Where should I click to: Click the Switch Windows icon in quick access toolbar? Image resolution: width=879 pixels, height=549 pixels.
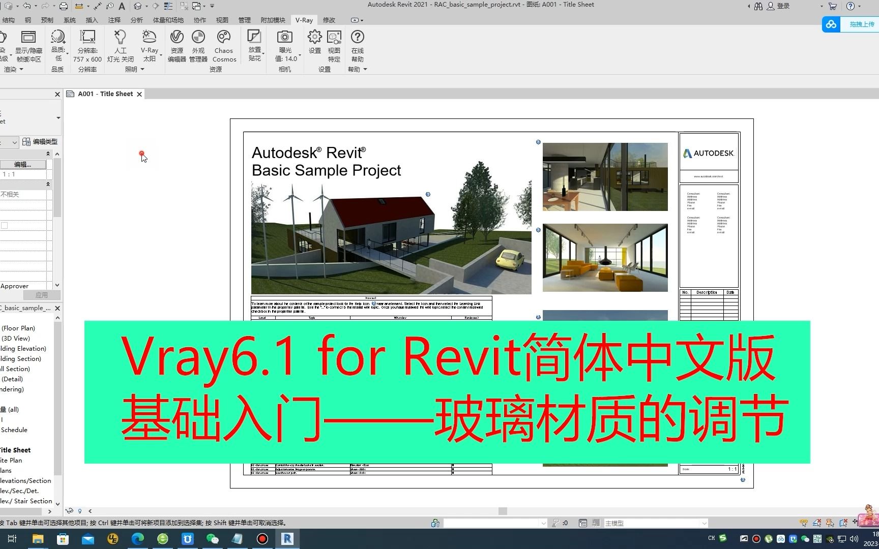click(x=196, y=6)
